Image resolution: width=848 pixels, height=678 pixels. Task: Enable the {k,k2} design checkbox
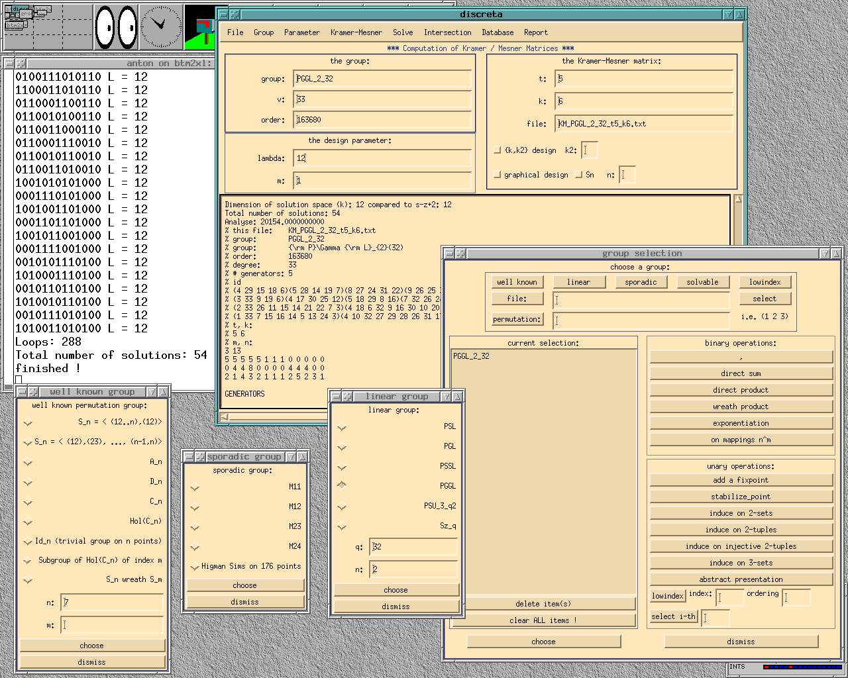(x=498, y=150)
